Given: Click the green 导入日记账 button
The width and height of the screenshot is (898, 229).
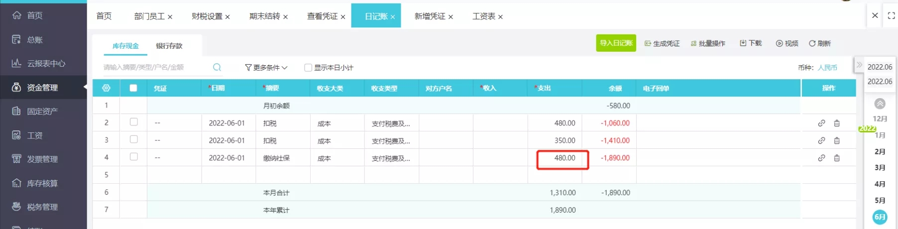Looking at the screenshot, I should 616,43.
